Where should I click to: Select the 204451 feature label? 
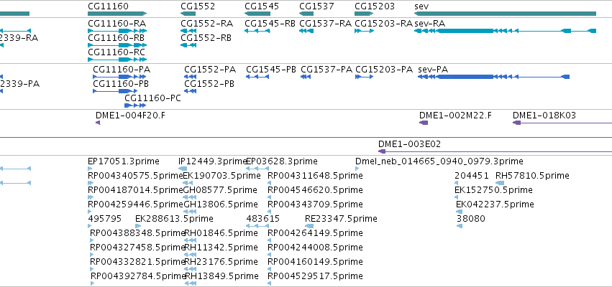pos(472,176)
